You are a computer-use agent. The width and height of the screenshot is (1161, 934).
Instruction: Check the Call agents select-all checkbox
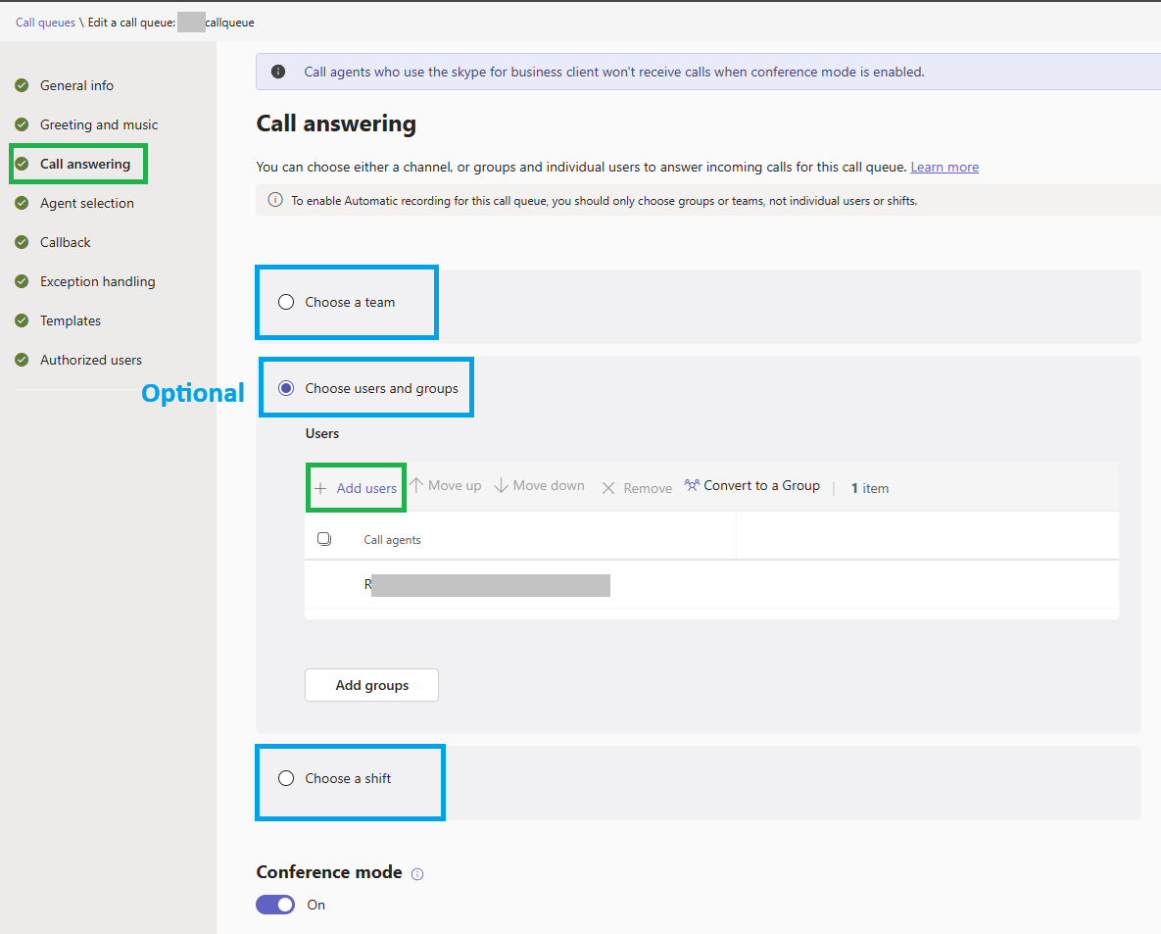coord(324,539)
